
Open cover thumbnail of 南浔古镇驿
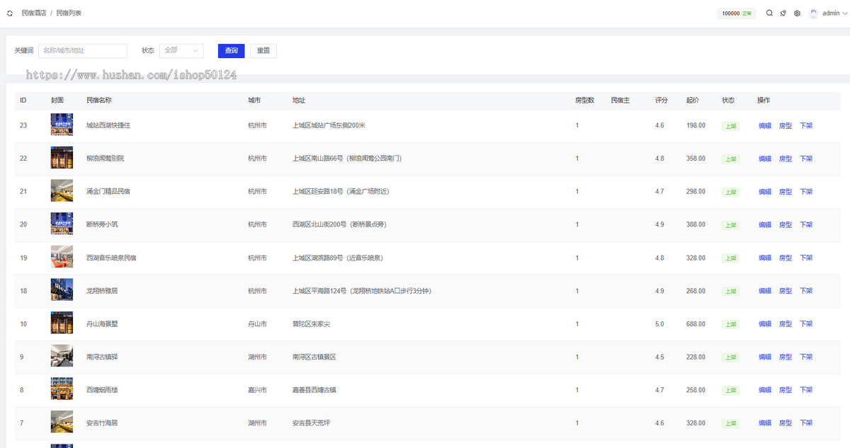[x=62, y=356]
